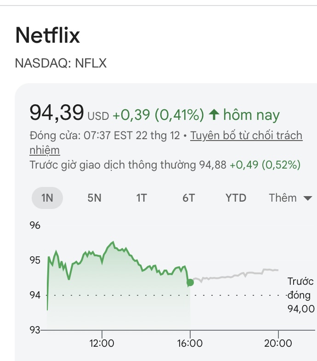Click the NASDAQ: NFLX ticker label
The height and width of the screenshot is (361, 317).
tap(61, 63)
